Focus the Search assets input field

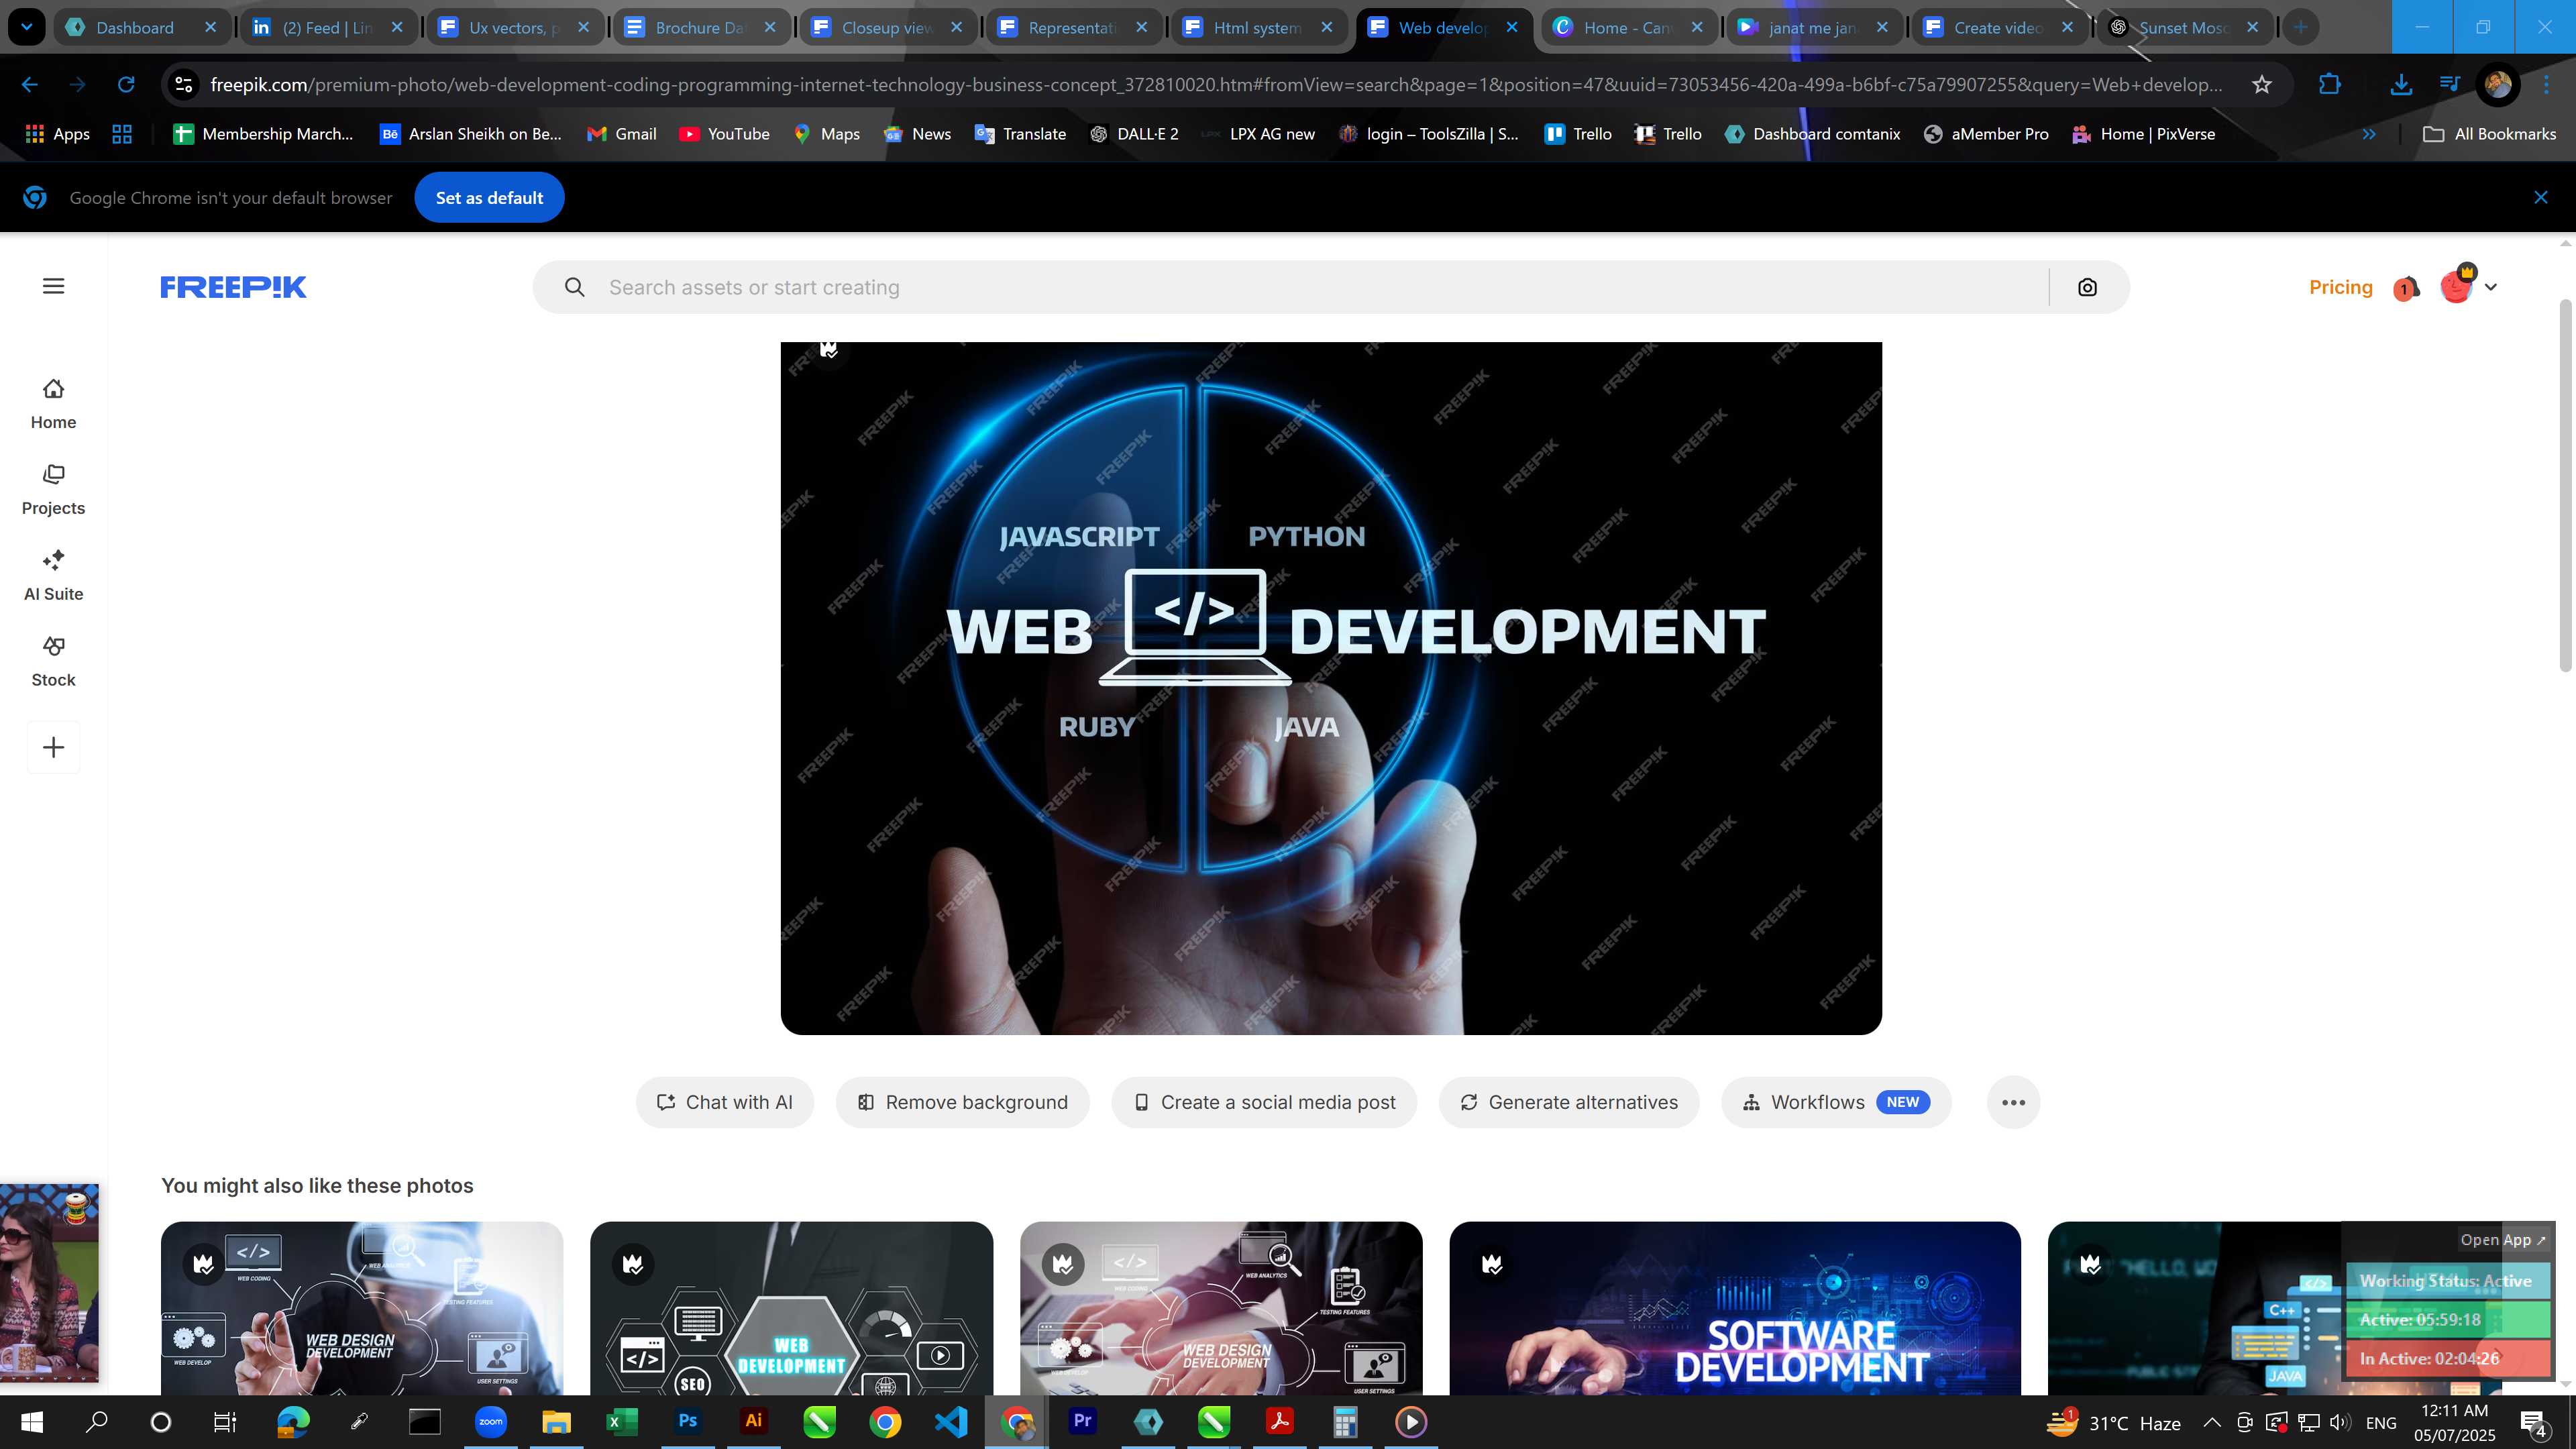coord(1320,287)
